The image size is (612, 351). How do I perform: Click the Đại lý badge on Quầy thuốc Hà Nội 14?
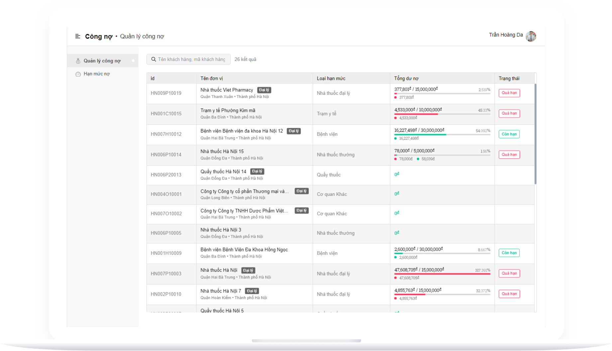(x=257, y=171)
